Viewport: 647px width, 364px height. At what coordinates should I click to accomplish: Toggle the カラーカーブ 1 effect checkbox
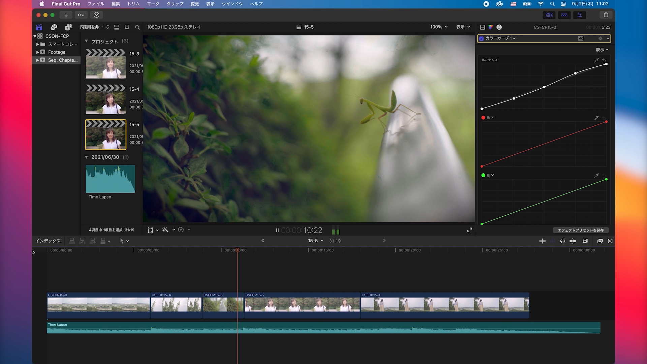pos(482,38)
